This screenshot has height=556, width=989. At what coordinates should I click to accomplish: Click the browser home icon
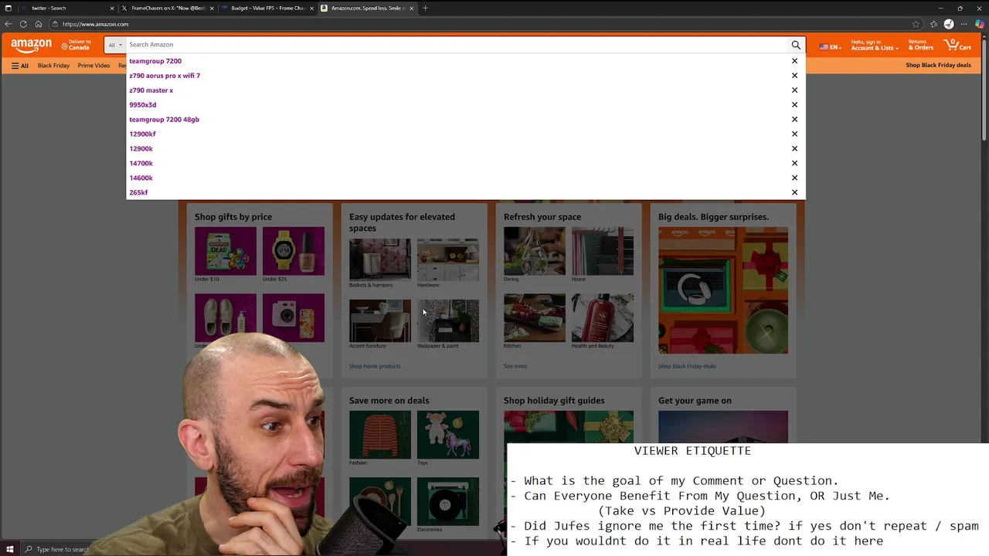tap(39, 24)
